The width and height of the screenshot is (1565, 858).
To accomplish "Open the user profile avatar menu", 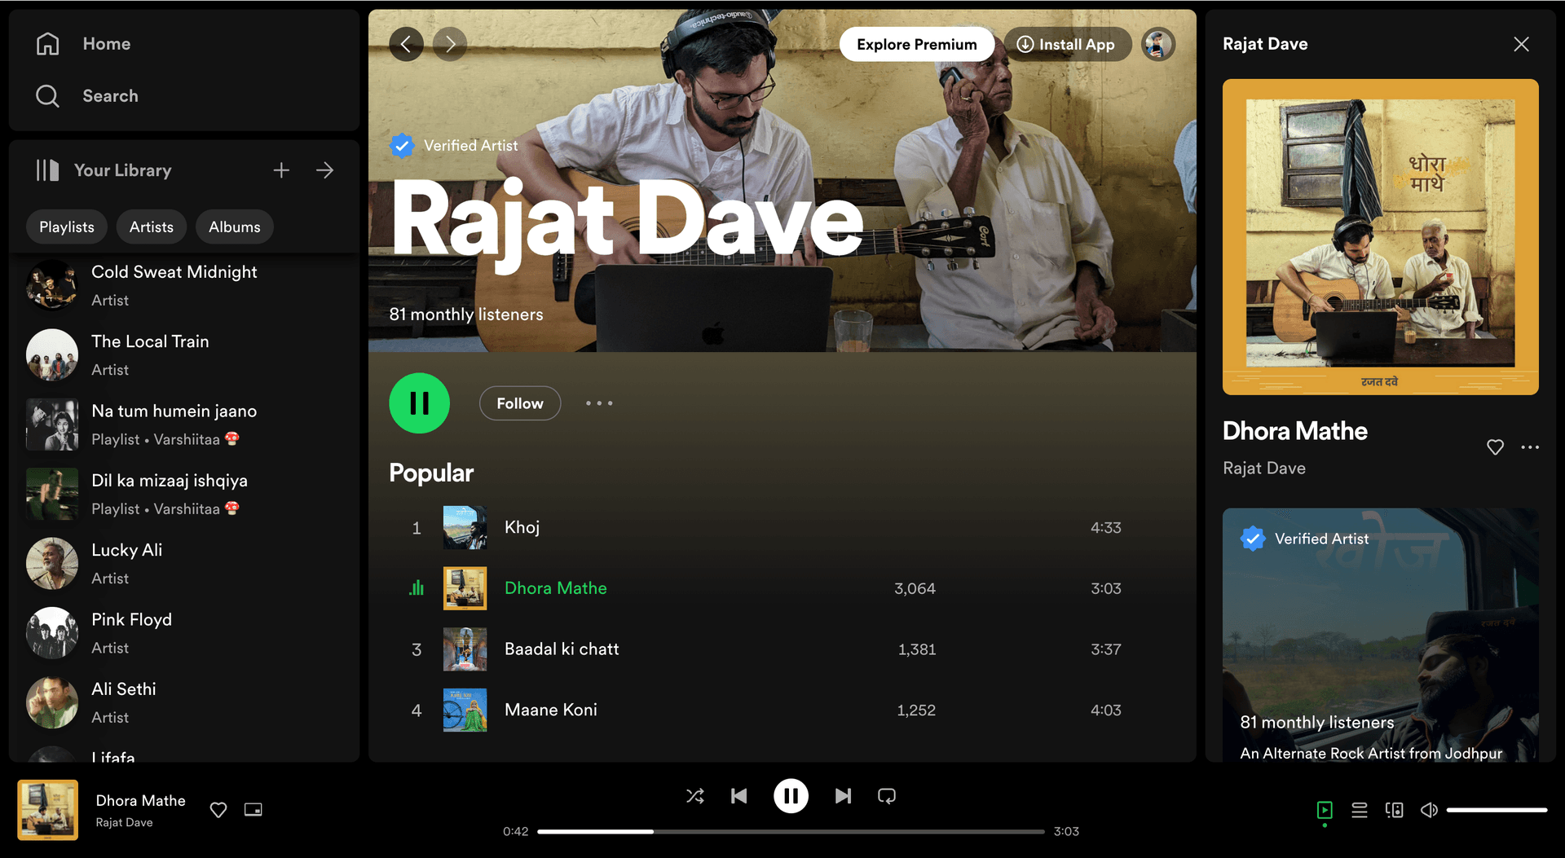I will click(1158, 44).
